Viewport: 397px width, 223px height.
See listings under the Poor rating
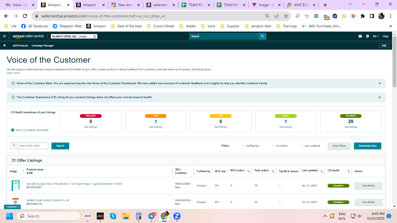pos(156,127)
